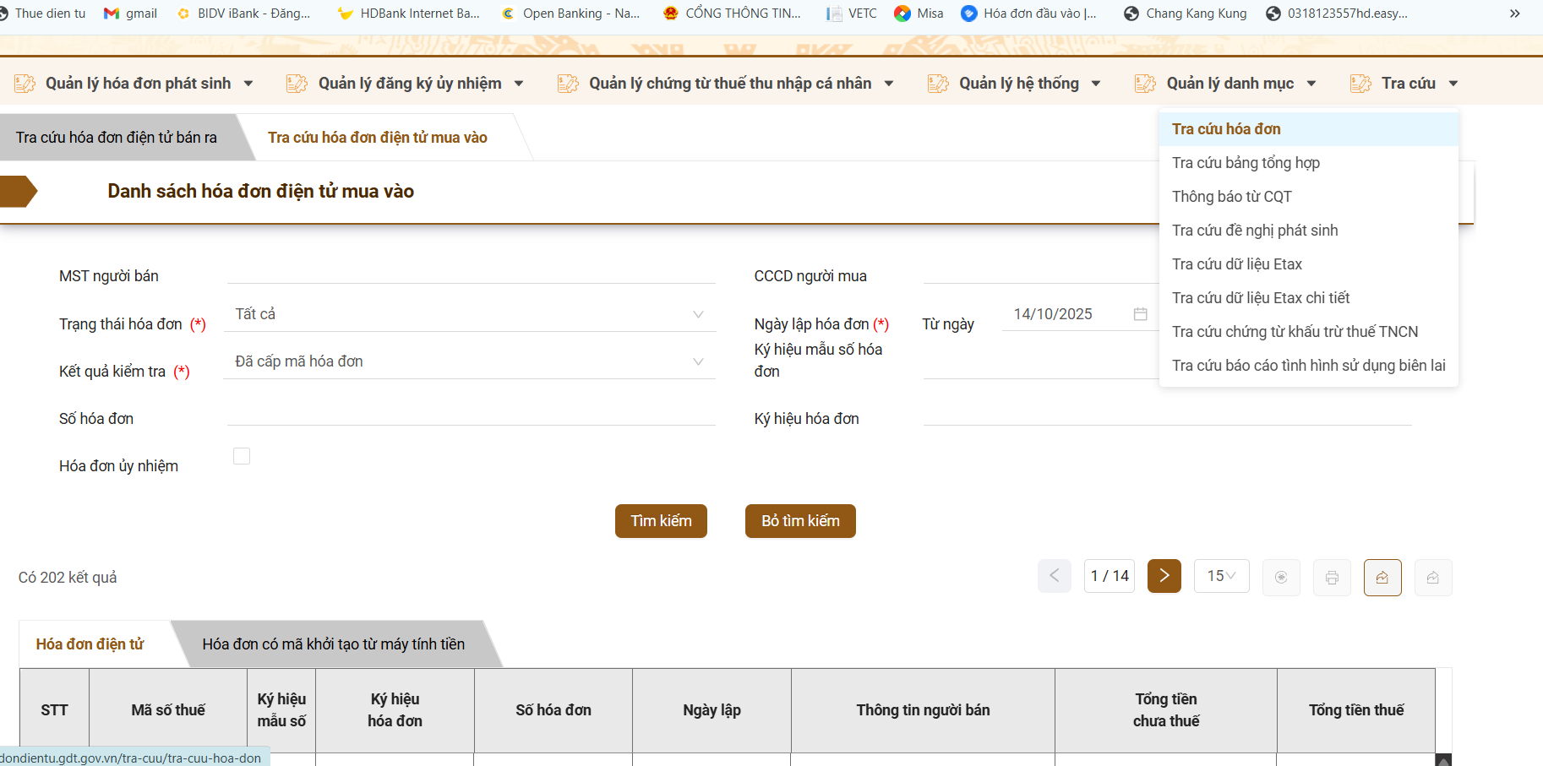Tick the Hóa đơn ủy nhiệm checkbox
The image size is (1543, 766).
242,456
